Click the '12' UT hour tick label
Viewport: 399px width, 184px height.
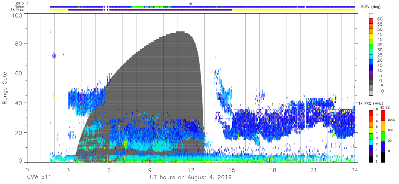(191, 170)
